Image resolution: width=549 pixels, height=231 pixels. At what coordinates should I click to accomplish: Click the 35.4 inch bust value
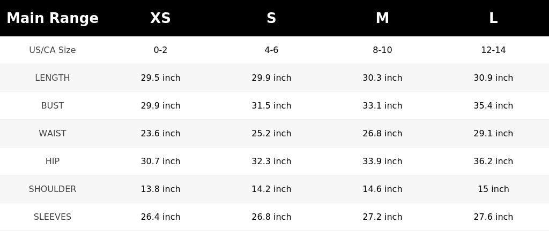(493, 106)
